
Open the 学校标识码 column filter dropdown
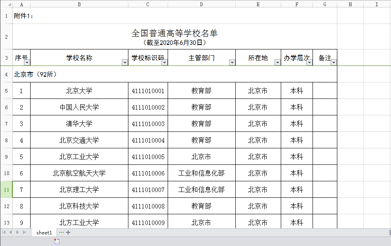pyautogui.click(x=165, y=63)
